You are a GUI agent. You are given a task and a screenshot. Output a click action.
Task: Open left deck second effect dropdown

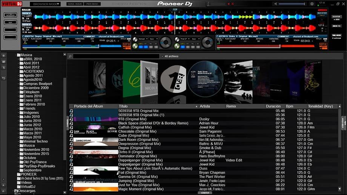pyautogui.click(x=154, y=39)
